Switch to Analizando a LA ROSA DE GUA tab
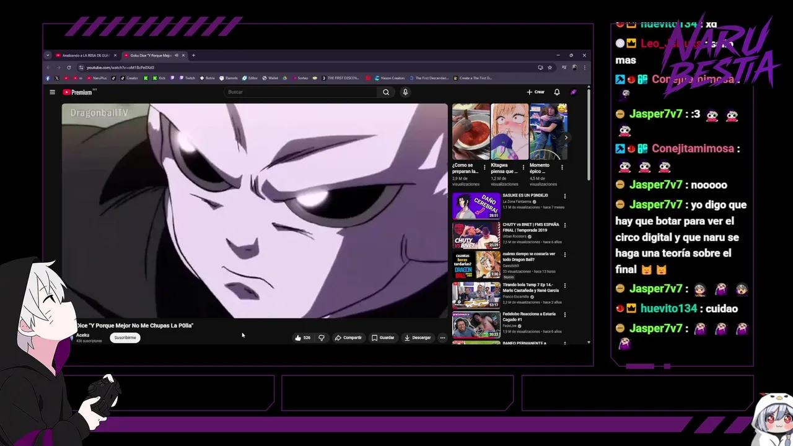The image size is (793, 446). (x=85, y=55)
